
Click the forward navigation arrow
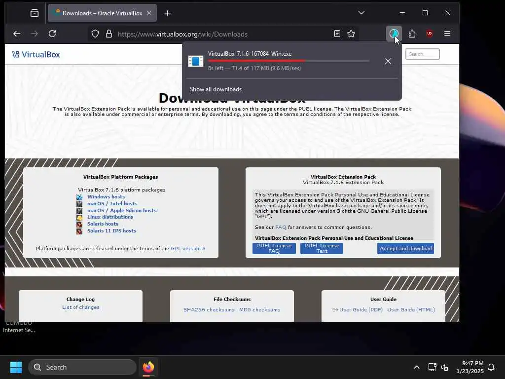(x=35, y=34)
